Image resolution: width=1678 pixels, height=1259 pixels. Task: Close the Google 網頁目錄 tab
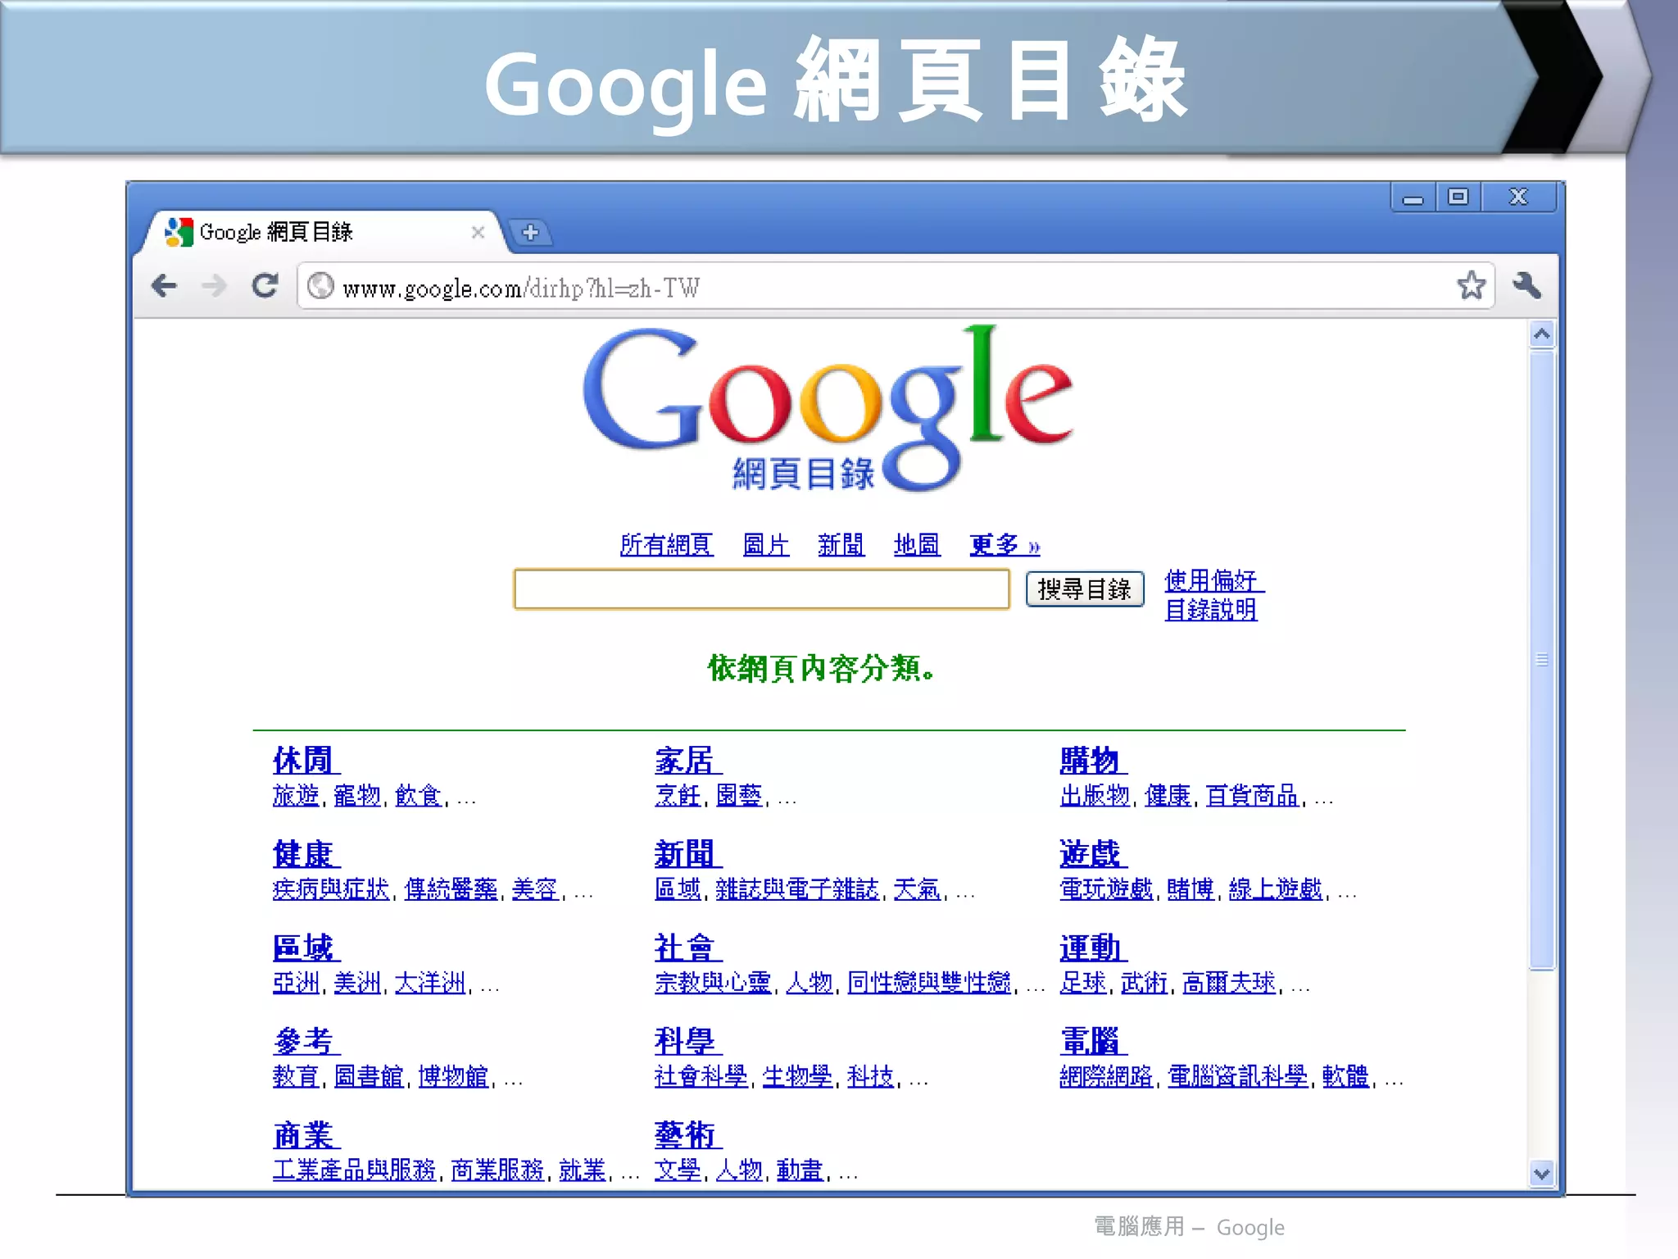tap(478, 233)
